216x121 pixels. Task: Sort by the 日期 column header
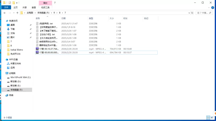point(63,18)
